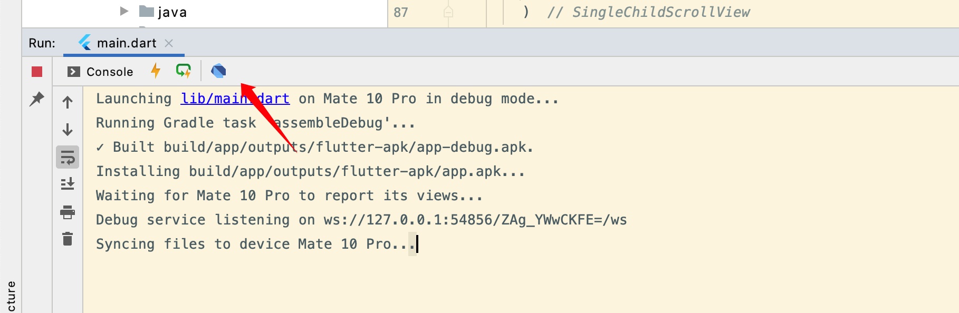Stop the running main.dart process
The height and width of the screenshot is (313, 959).
pyautogui.click(x=37, y=72)
